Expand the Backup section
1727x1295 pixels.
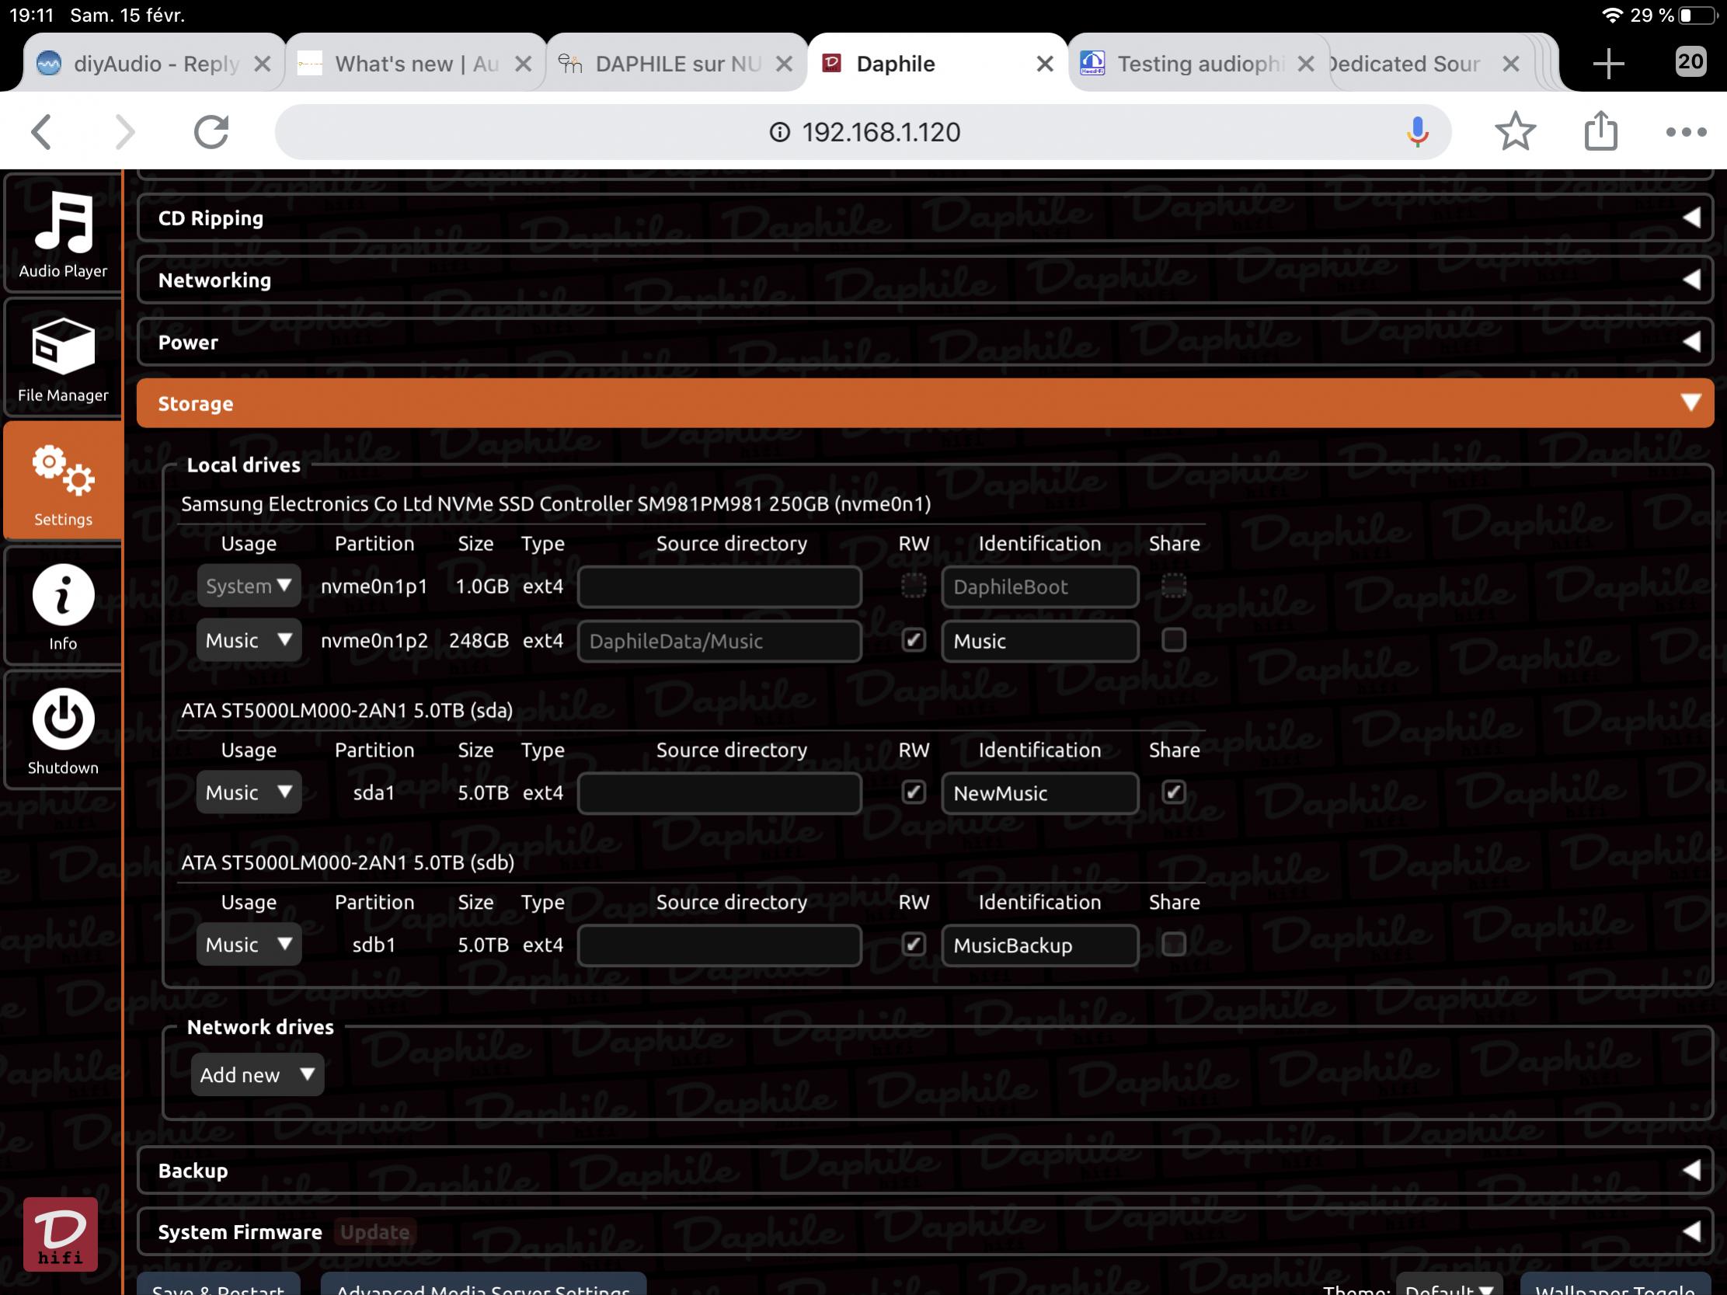924,1170
